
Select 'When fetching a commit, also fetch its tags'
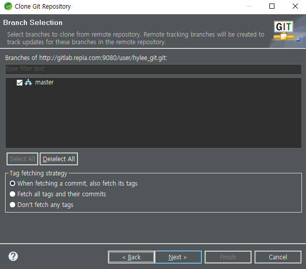13,184
